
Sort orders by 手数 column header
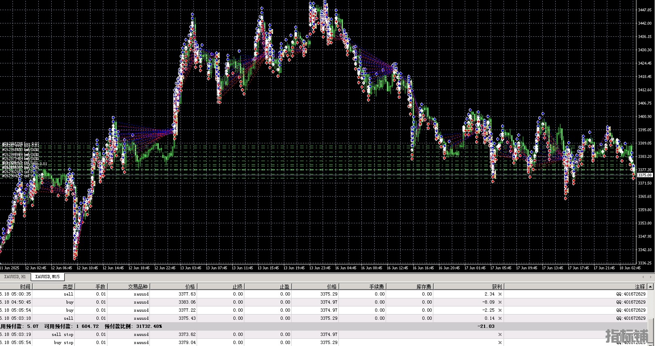tap(91, 287)
